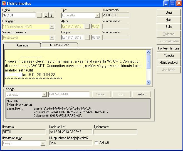This screenshot has width=183, height=151.
Task: Open Häiriöanalyysi
Action: pos(169,63)
